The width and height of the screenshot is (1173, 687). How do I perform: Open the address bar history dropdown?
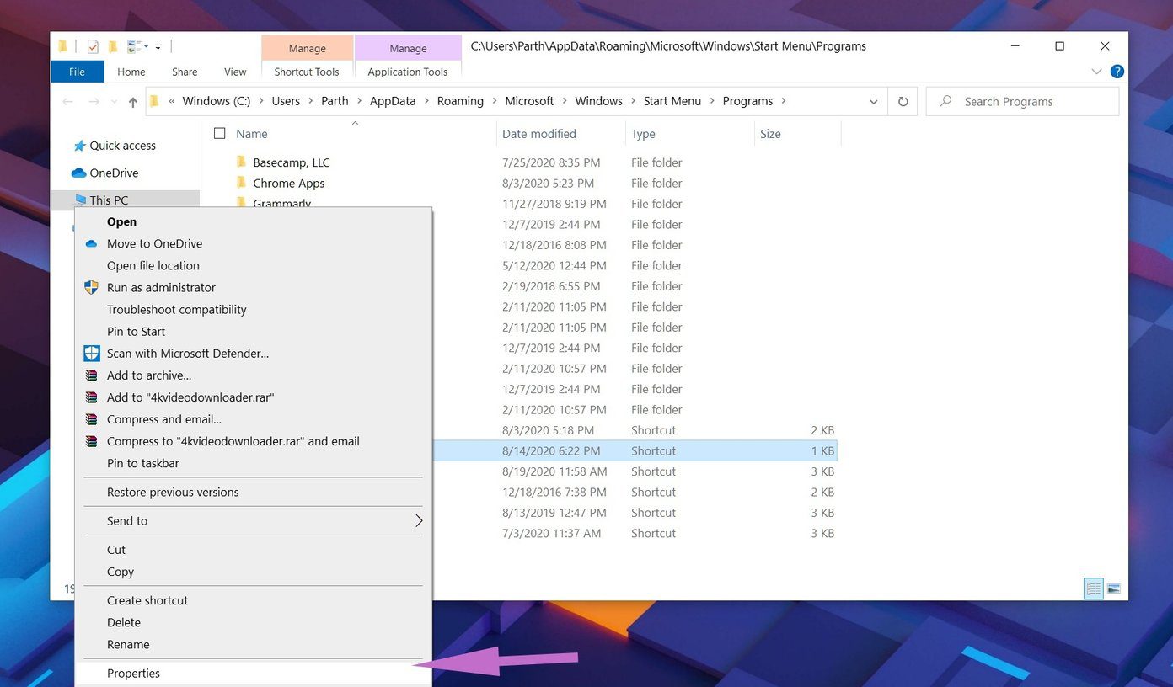(873, 102)
